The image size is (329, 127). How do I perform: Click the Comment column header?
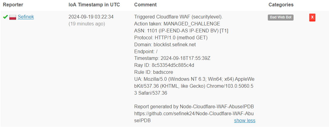[145, 5]
